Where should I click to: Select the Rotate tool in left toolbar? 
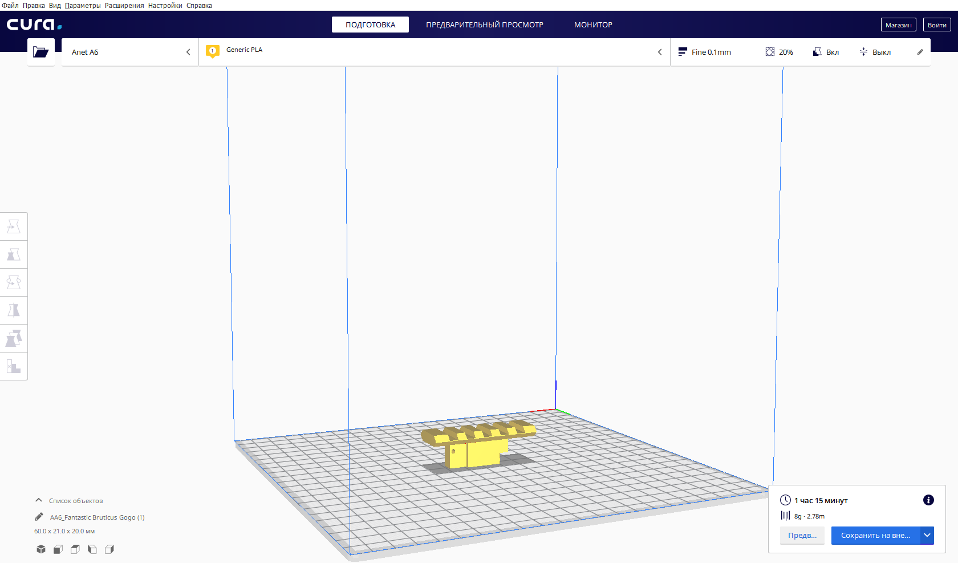pyautogui.click(x=14, y=282)
